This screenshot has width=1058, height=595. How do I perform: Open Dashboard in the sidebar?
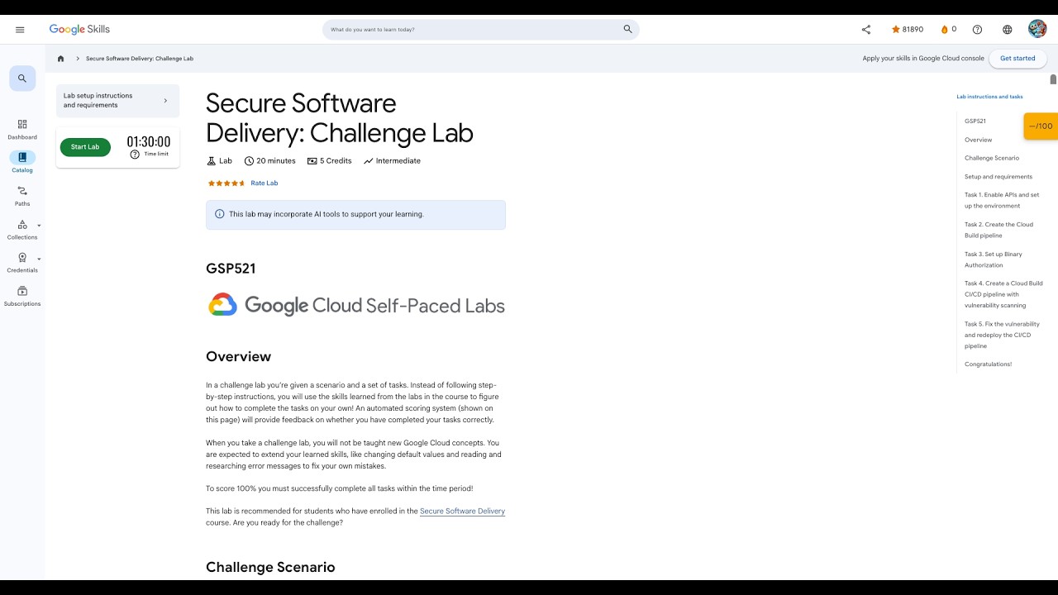coord(22,130)
